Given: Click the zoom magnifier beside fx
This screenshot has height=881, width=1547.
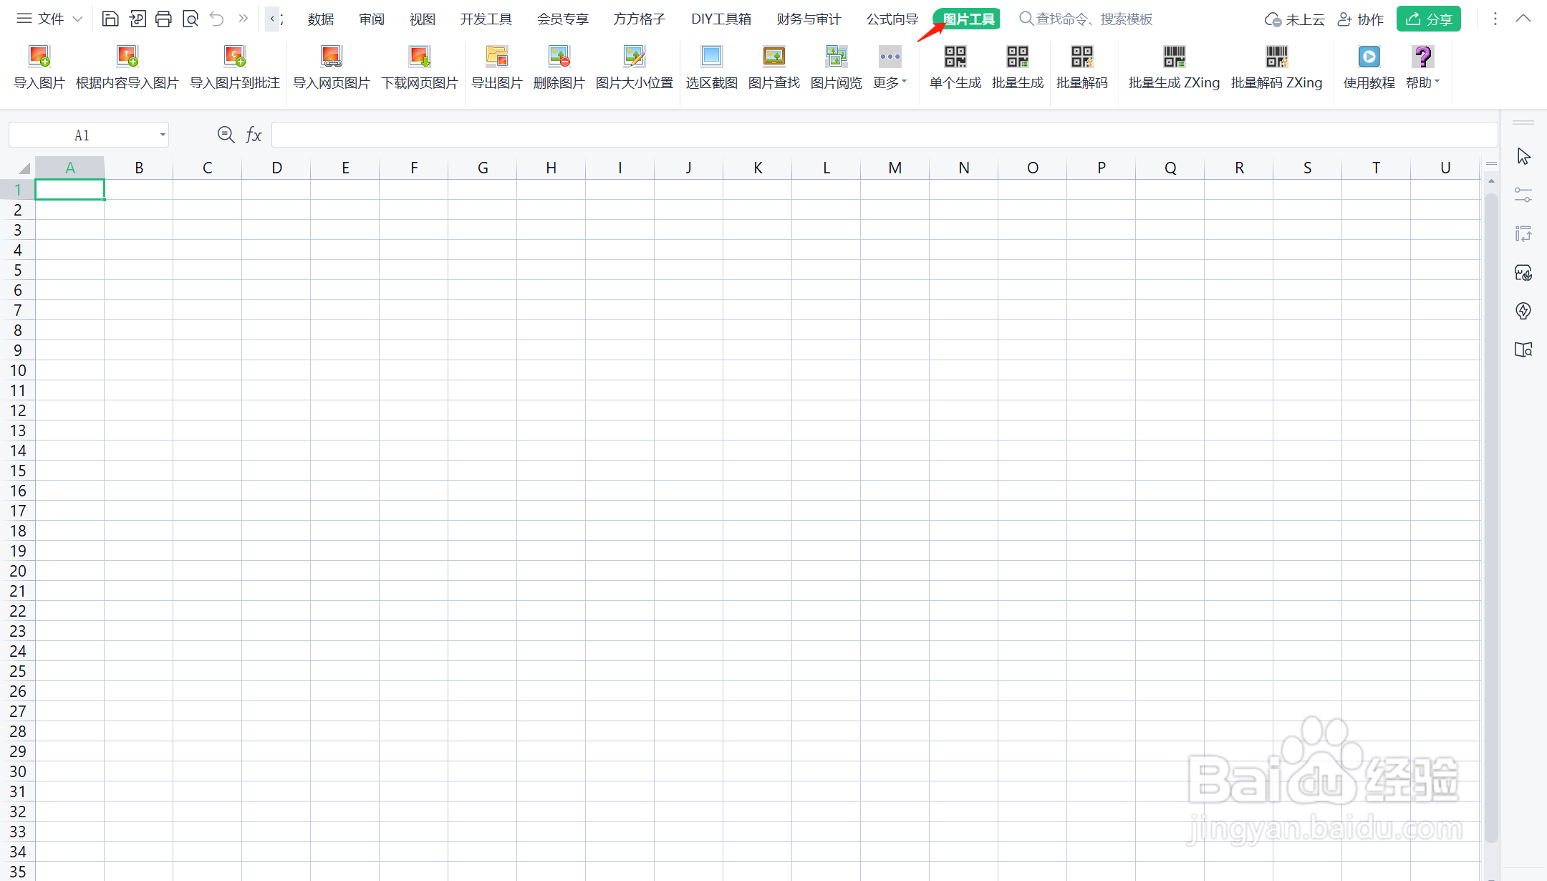Looking at the screenshot, I should point(226,134).
